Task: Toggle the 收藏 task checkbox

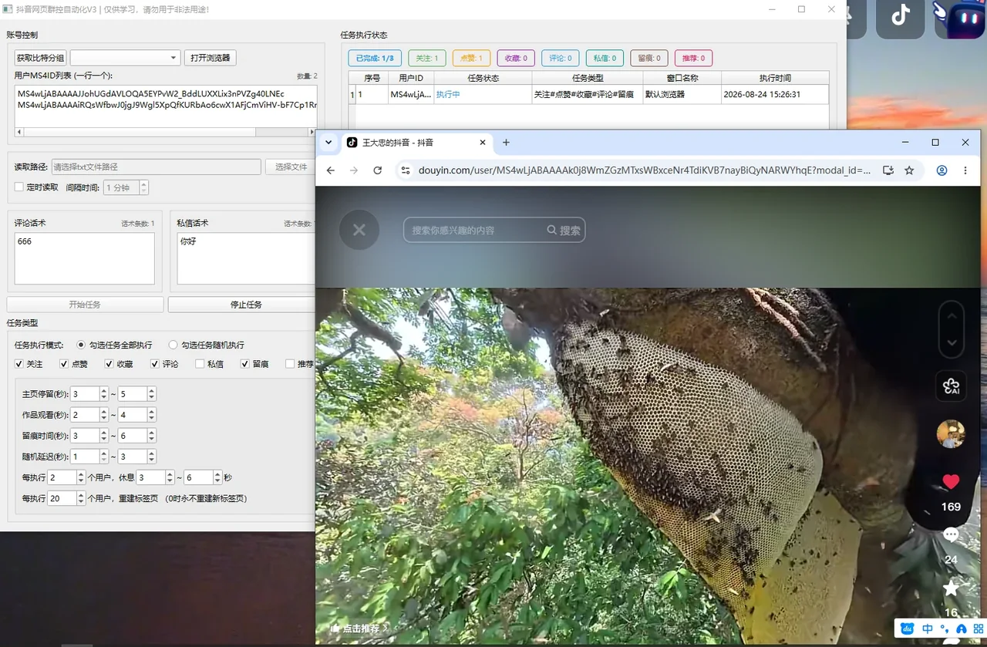Action: [109, 363]
